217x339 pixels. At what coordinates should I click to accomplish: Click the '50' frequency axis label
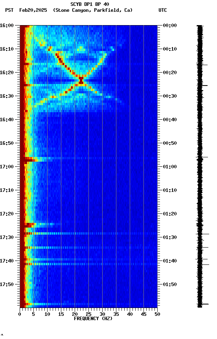[x=157, y=315]
